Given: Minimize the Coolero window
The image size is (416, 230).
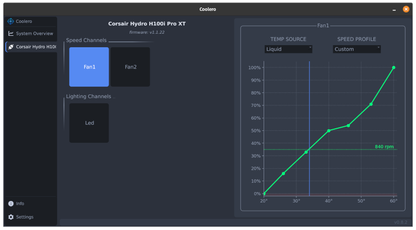Looking at the screenshot, I should 394,9.
